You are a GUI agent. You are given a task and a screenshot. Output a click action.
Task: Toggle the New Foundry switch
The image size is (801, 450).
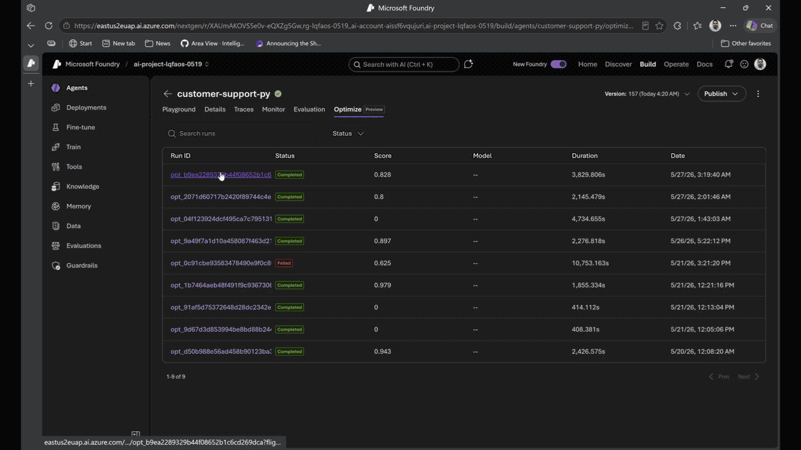click(558, 64)
